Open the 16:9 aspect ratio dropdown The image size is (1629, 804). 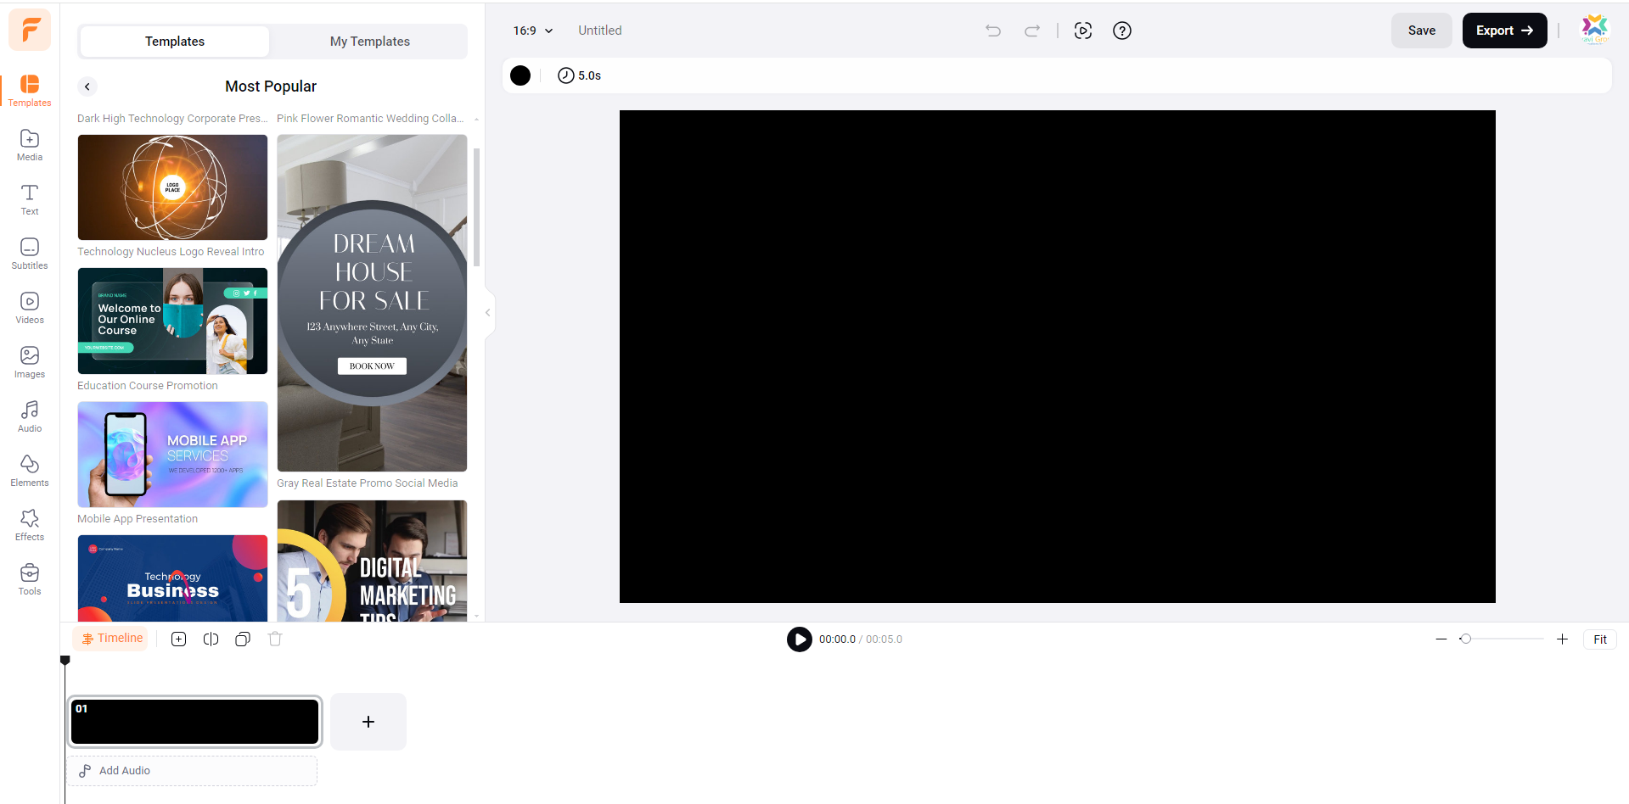531,31
